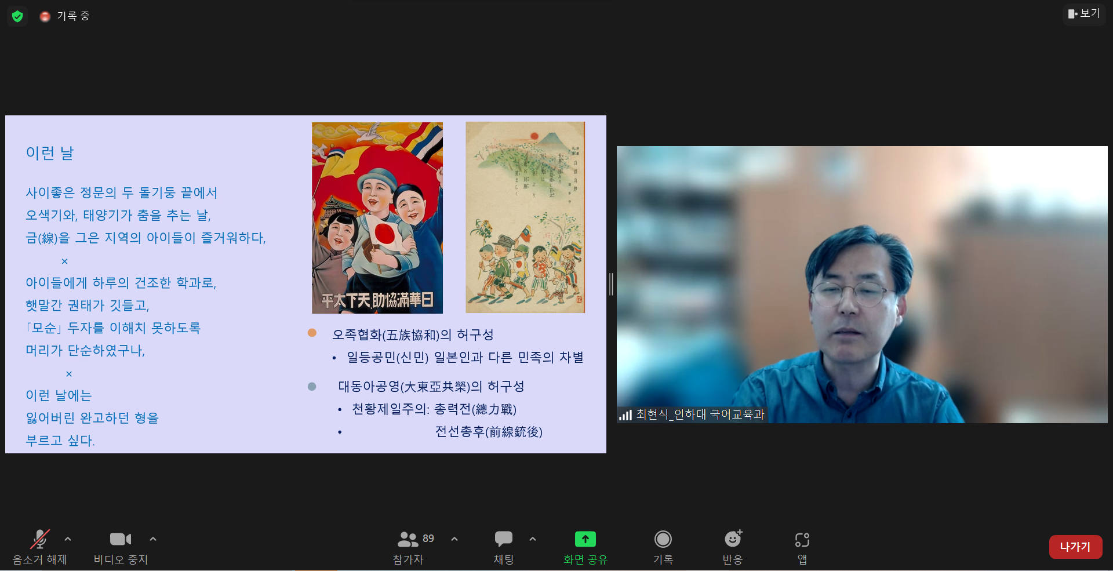Stop video with 비디오 중지 button
The height and width of the screenshot is (571, 1113).
point(121,546)
